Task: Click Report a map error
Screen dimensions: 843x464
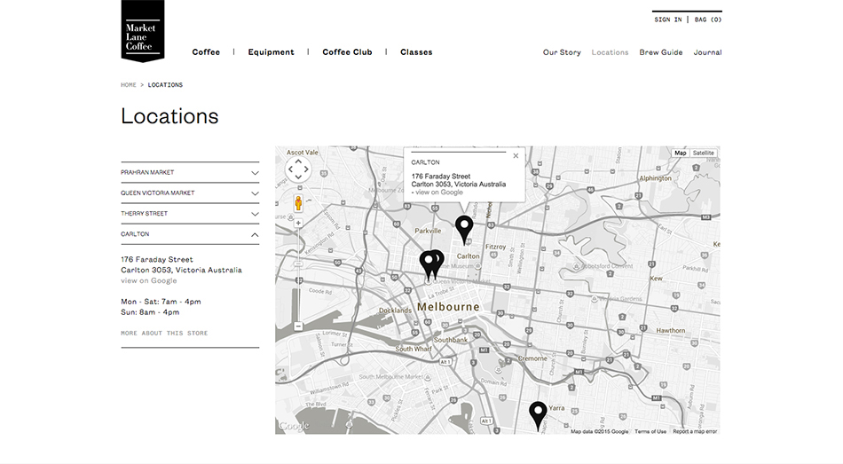Action: pos(695,431)
